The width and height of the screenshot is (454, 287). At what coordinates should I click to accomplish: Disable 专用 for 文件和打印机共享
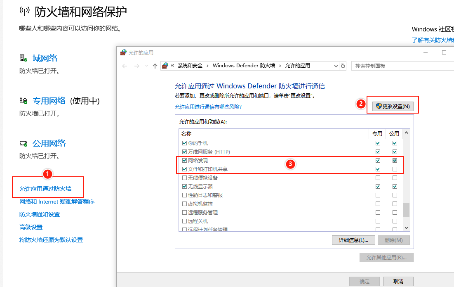[x=378, y=169]
